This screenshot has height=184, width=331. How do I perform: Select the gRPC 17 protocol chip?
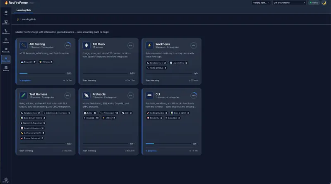(108, 118)
